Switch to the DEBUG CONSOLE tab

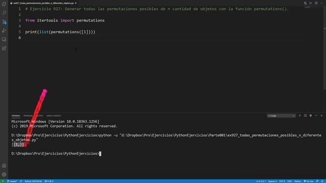click(x=54, y=116)
